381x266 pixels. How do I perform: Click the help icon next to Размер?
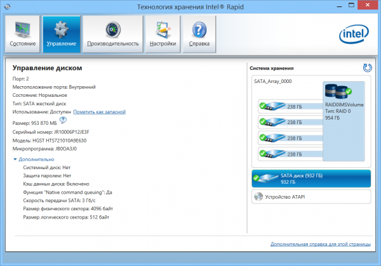tap(63, 120)
